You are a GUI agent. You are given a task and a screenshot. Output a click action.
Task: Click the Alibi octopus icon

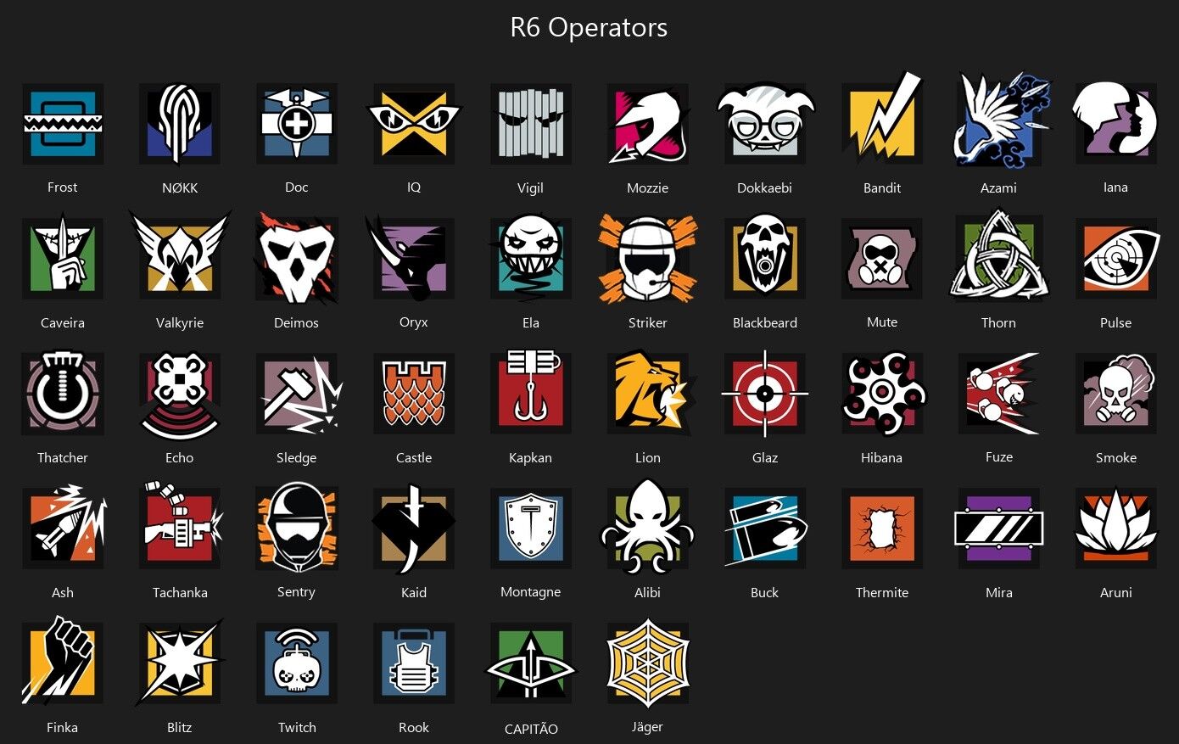coord(648,528)
